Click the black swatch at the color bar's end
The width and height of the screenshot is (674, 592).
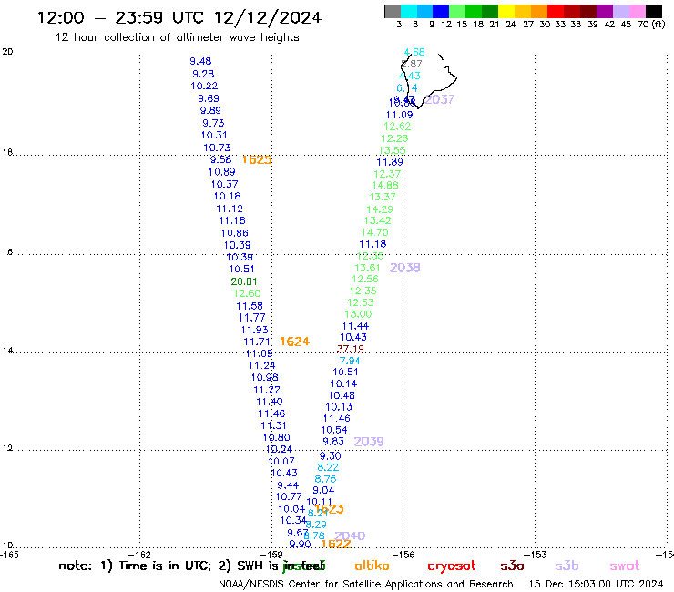coord(654,11)
